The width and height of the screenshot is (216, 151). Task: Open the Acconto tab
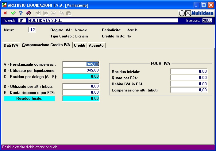(x=96, y=45)
